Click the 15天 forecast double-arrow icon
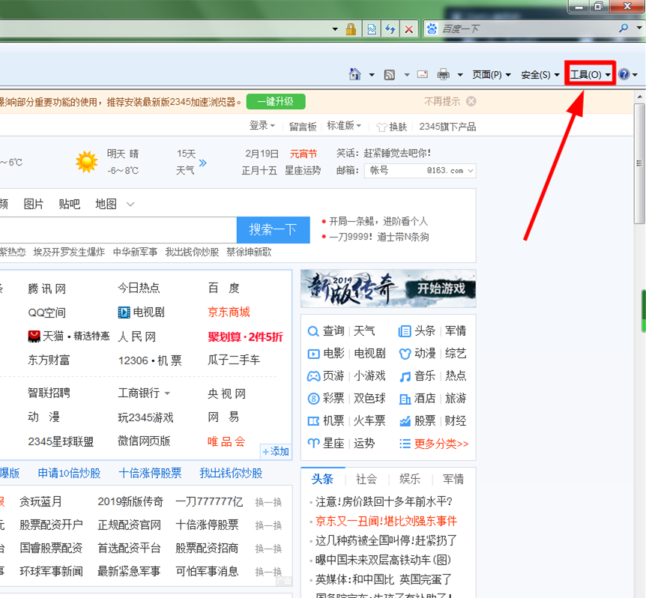This screenshot has height=598, width=646. [202, 163]
